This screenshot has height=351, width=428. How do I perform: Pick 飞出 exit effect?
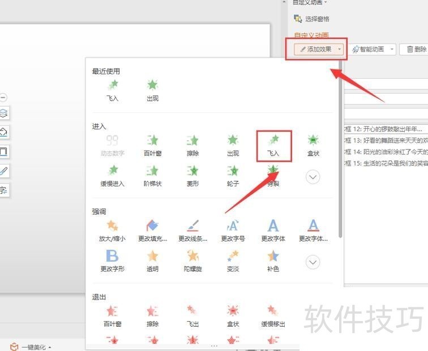tap(192, 316)
